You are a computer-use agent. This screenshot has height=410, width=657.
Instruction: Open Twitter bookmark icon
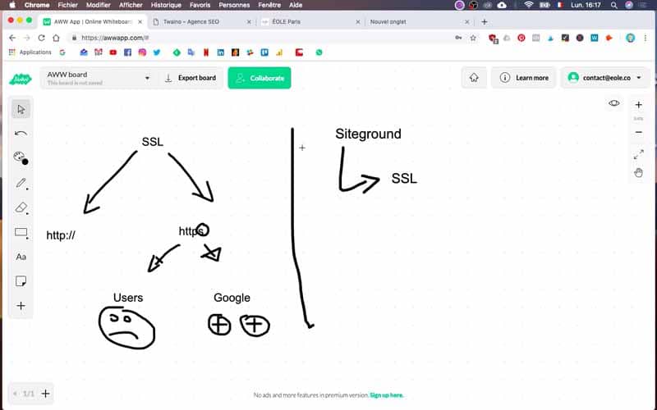(x=157, y=52)
